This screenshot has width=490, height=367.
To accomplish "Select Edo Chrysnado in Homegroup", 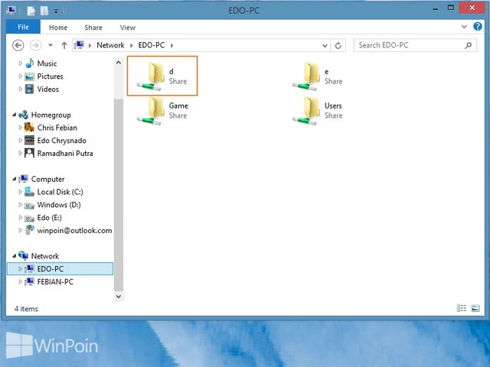I will click(61, 141).
